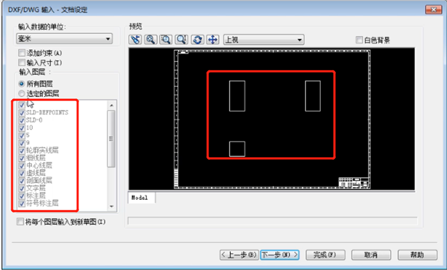
Task: Select the 选定的图层 radio button
Action: [23, 93]
